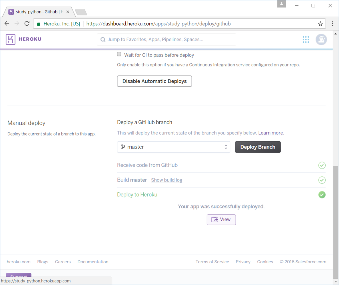Go back using the browser back arrow
Image resolution: width=339 pixels, height=285 pixels.
pyautogui.click(x=7, y=24)
